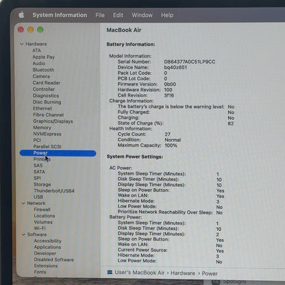Screen dimensions: 285x285
Task: Open the Apple menu logo
Action: click(21, 15)
